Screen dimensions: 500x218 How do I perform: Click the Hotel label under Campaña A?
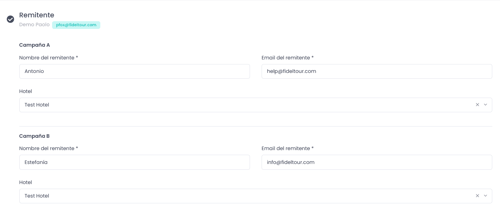pos(25,91)
